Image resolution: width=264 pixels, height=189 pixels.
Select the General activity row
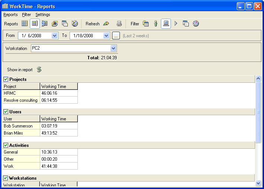coord(40,152)
